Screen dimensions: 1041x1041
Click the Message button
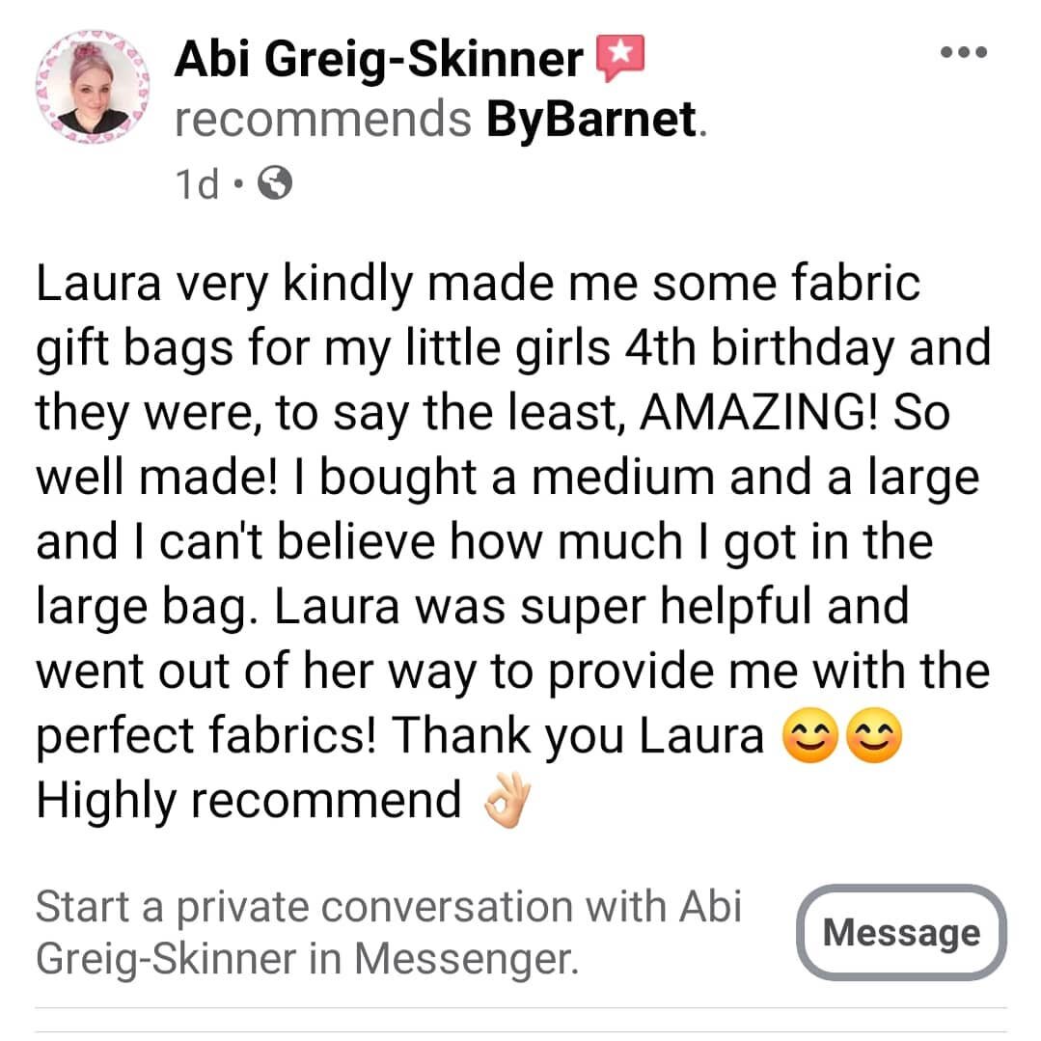[x=901, y=932]
